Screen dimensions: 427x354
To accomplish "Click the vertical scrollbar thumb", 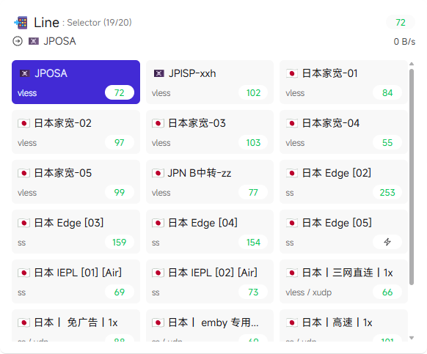I will (x=412, y=177).
